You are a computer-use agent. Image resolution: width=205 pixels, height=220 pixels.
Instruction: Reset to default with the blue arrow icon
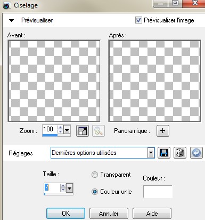[x=196, y=153]
